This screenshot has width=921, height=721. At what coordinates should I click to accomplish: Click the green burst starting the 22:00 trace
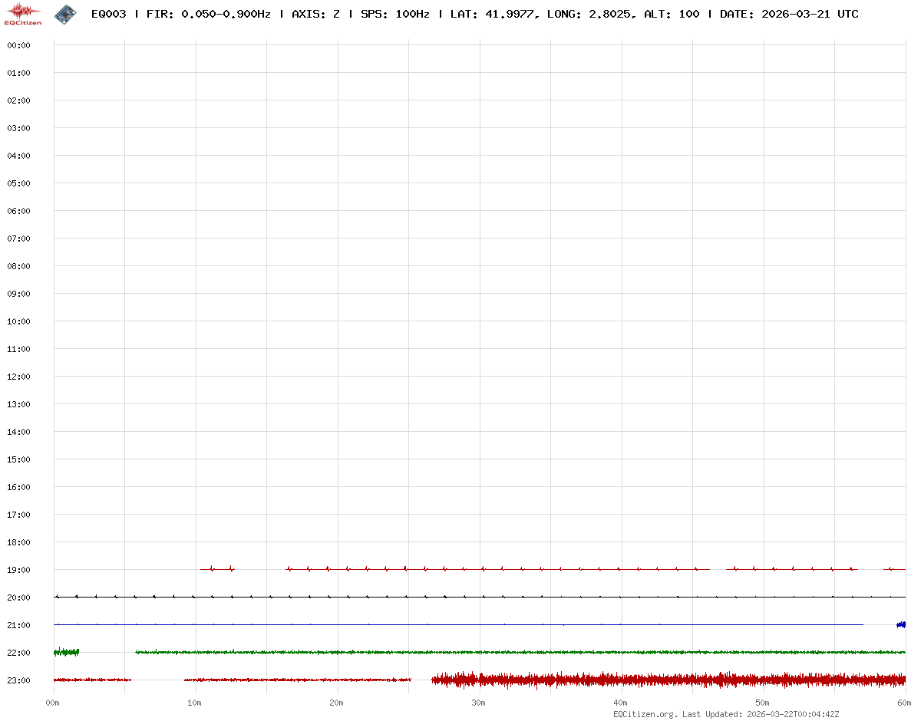tap(66, 652)
